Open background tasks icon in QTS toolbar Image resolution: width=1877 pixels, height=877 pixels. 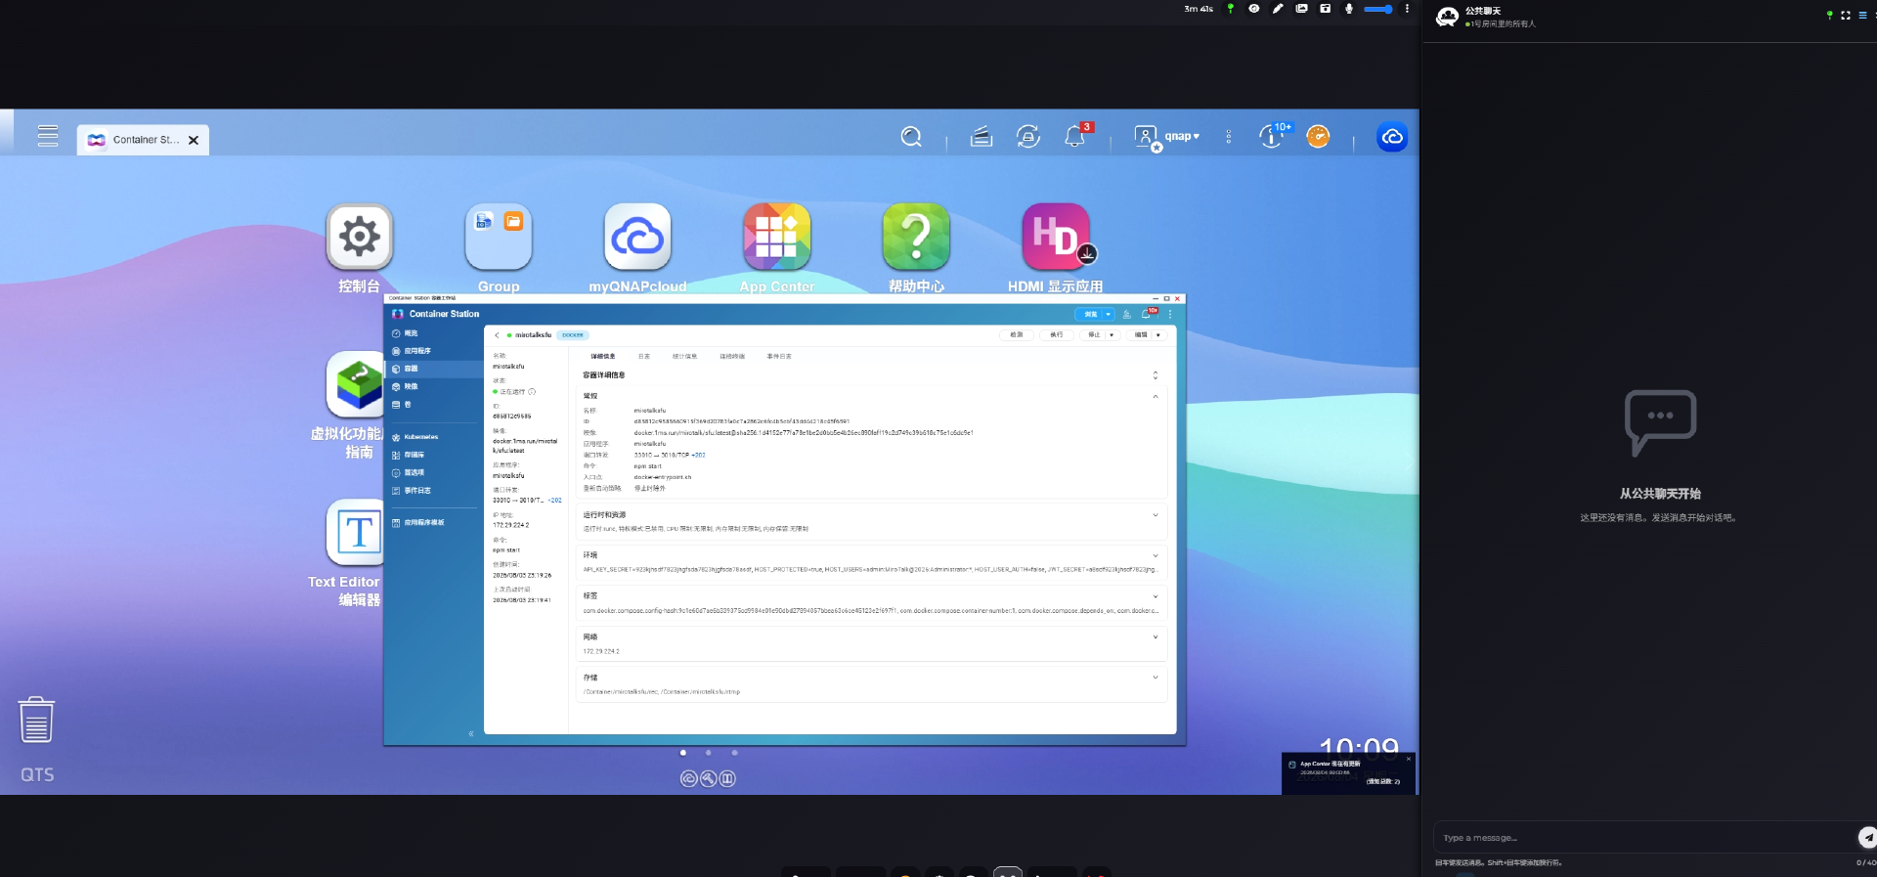pos(982,137)
